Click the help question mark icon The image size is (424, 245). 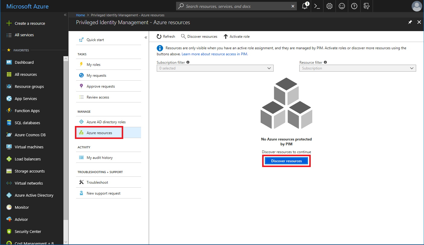point(354,6)
